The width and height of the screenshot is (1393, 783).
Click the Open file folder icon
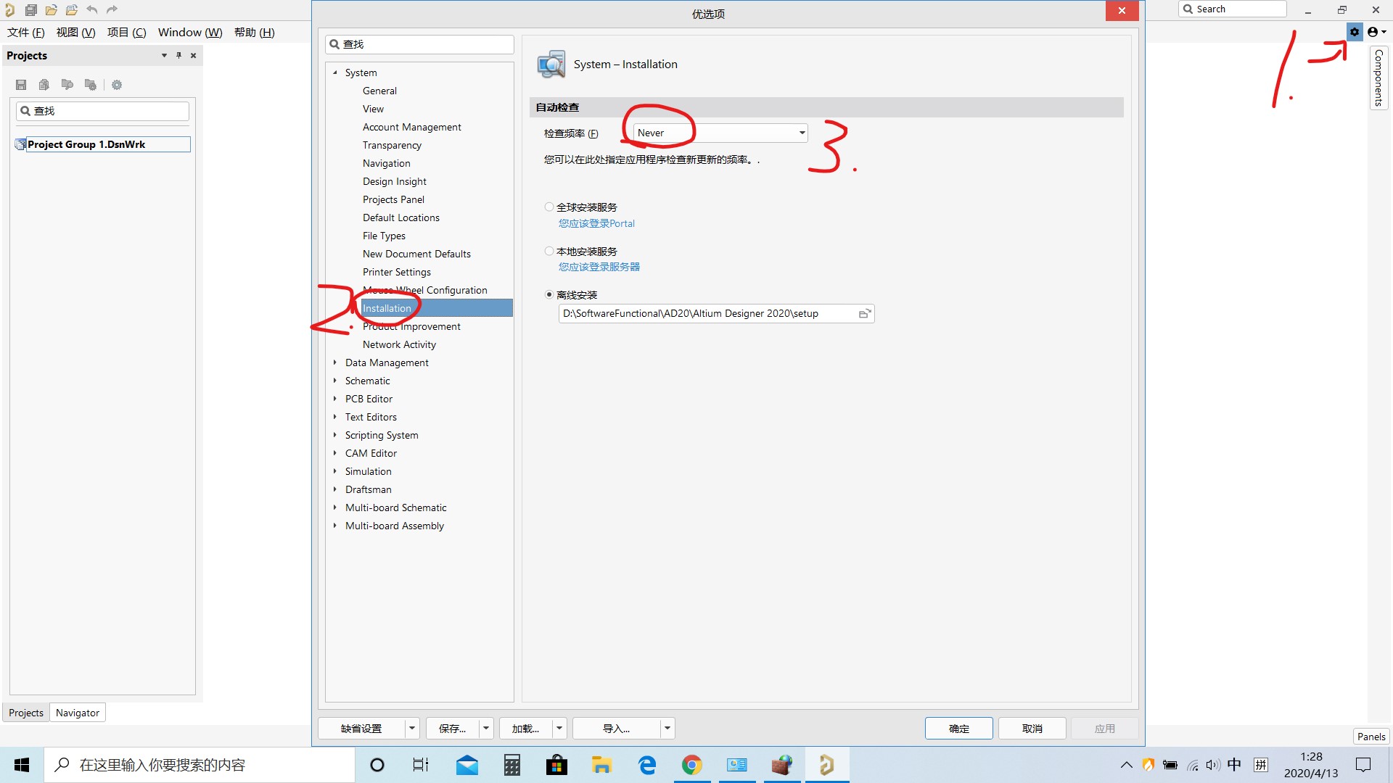[52, 10]
